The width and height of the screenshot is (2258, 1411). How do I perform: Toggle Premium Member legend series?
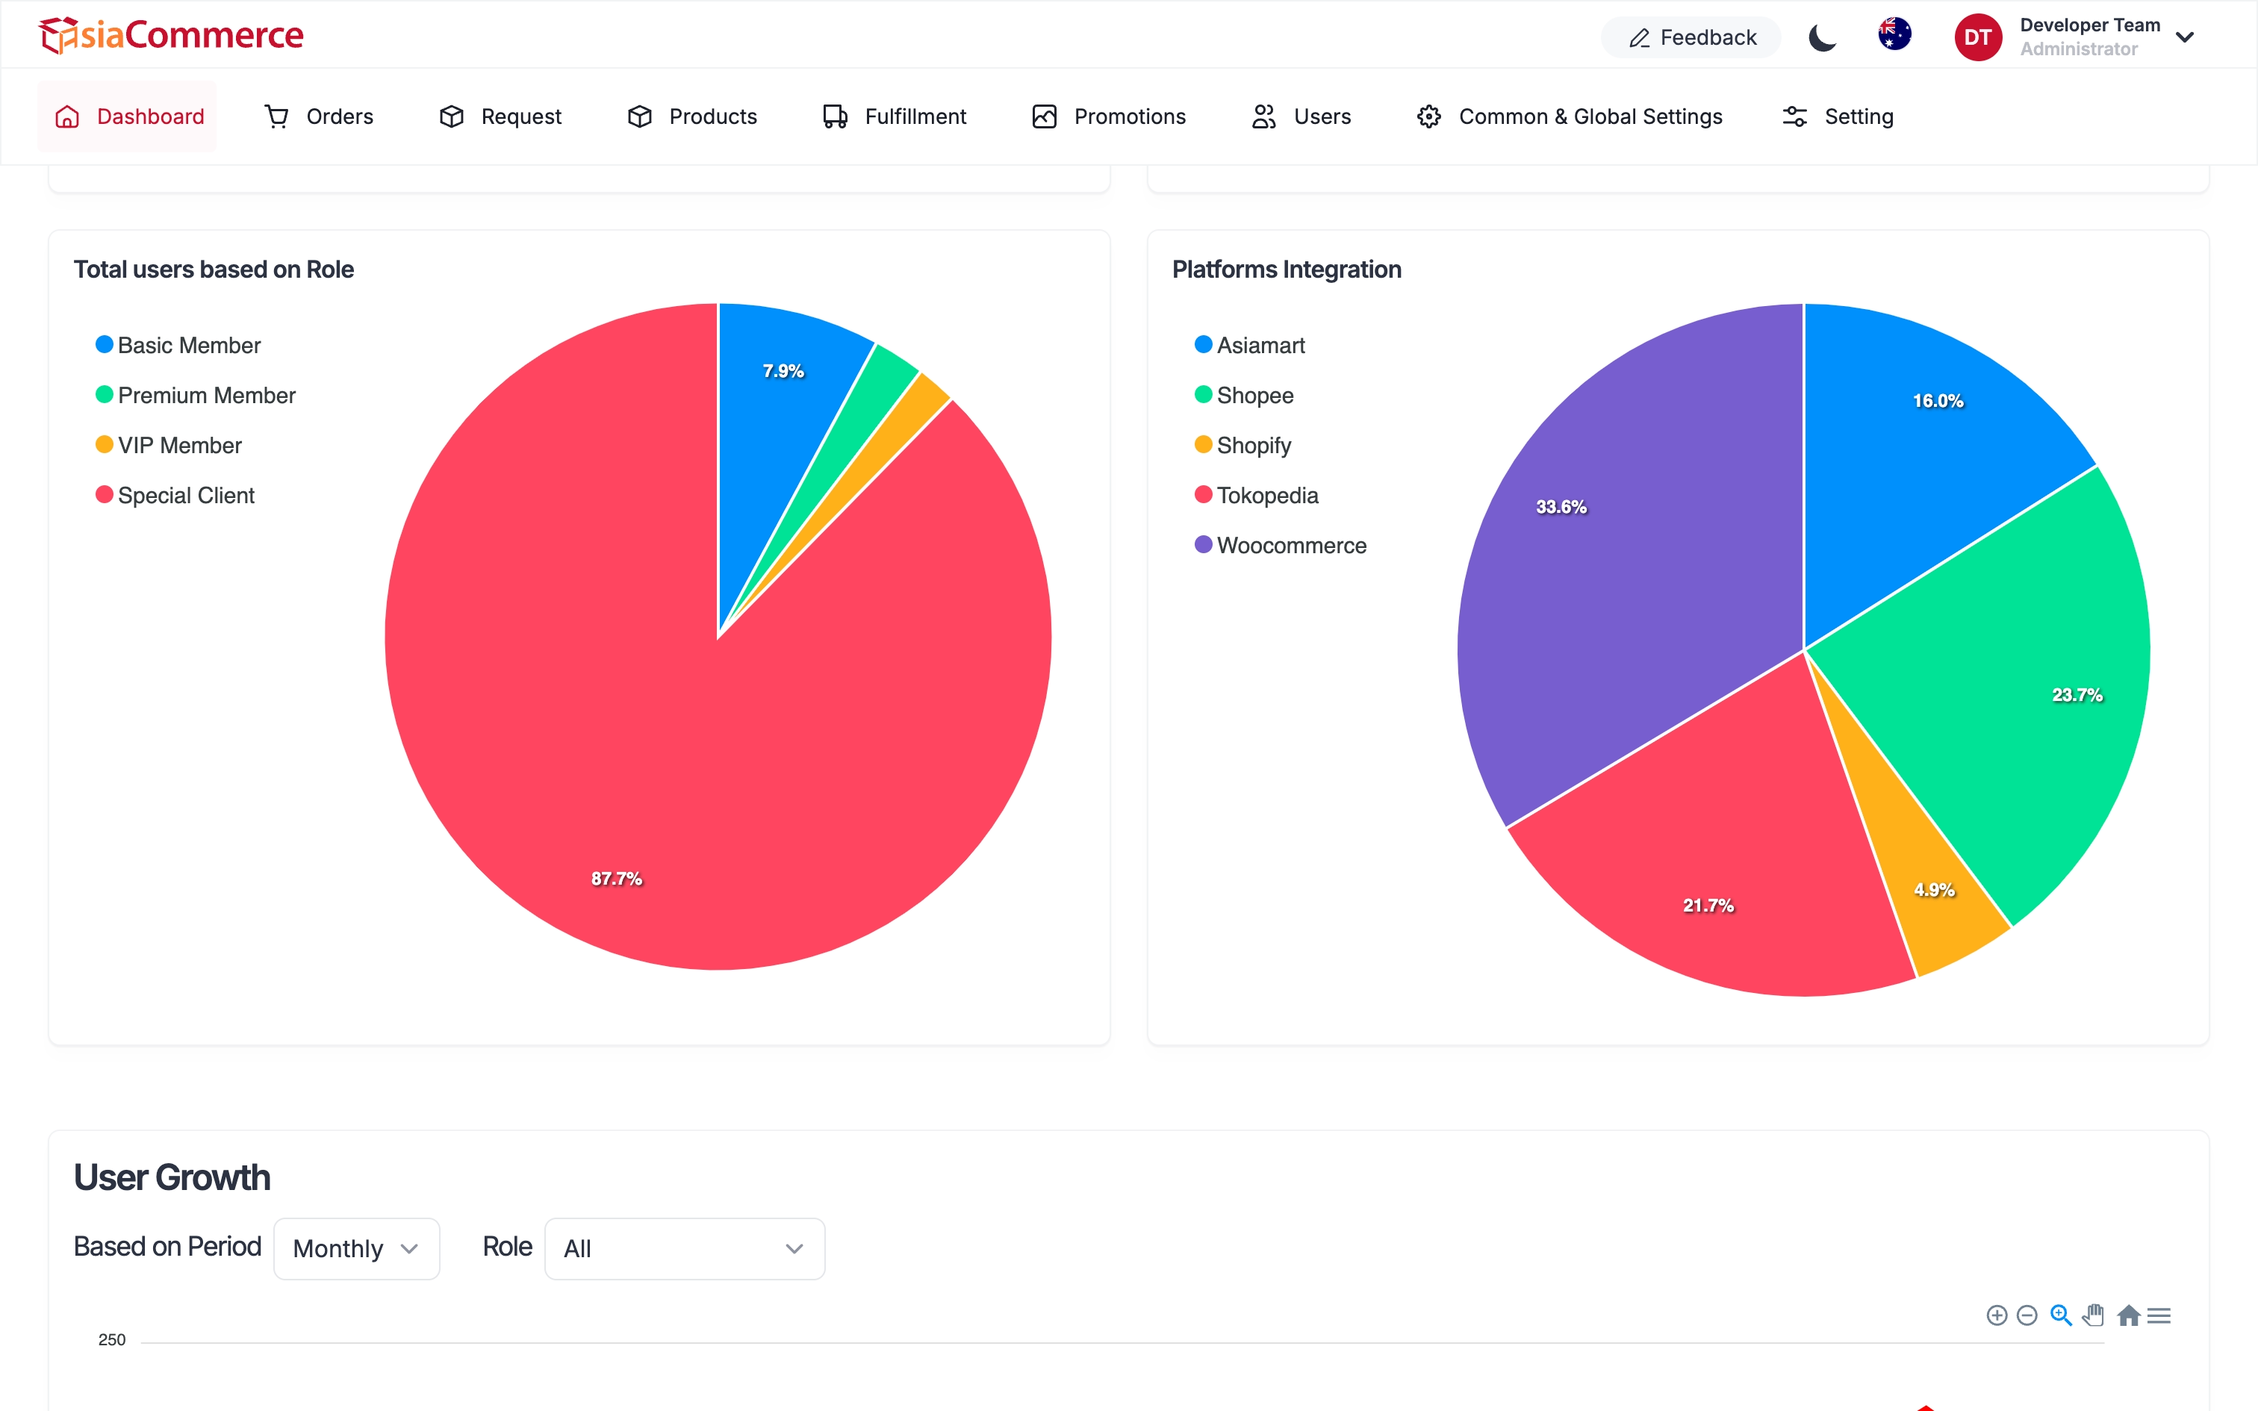tap(195, 396)
